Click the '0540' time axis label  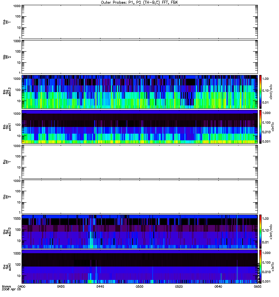point(218,287)
